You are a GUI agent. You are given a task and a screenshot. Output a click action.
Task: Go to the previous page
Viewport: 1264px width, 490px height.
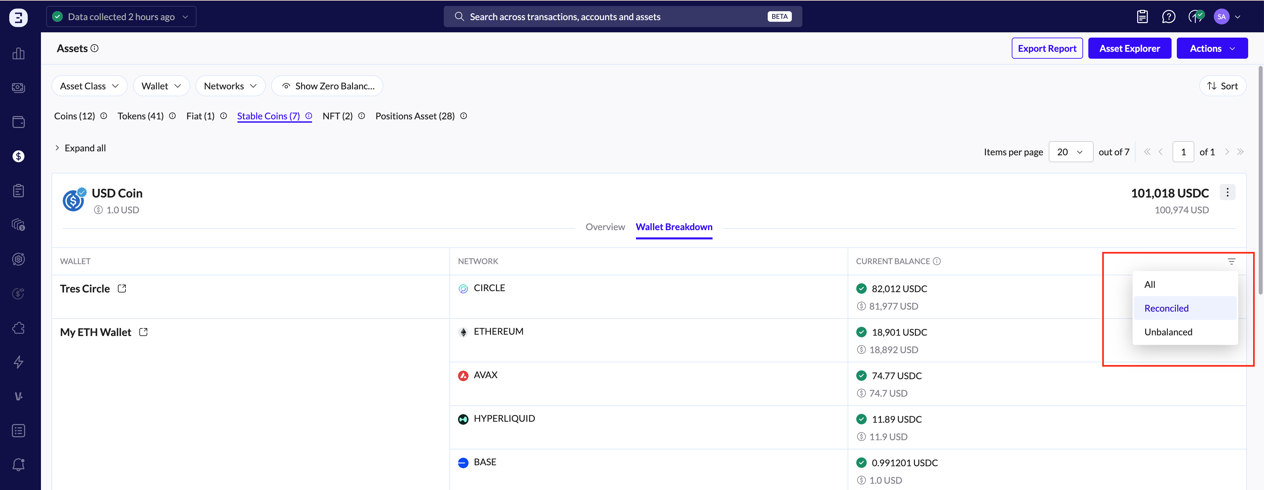(x=1160, y=152)
